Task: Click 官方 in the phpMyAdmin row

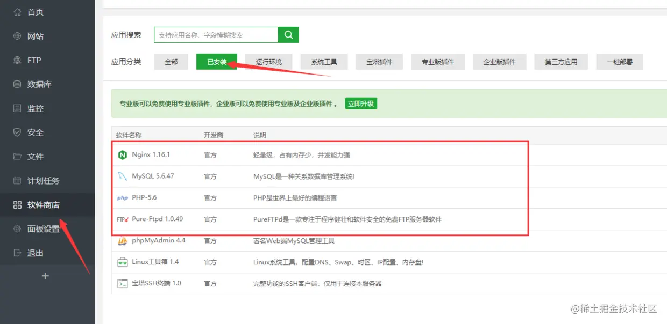Action: pyautogui.click(x=210, y=240)
